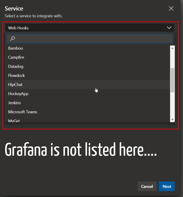Choose the HockeyApp entry
The height and width of the screenshot is (197, 183).
87,94
